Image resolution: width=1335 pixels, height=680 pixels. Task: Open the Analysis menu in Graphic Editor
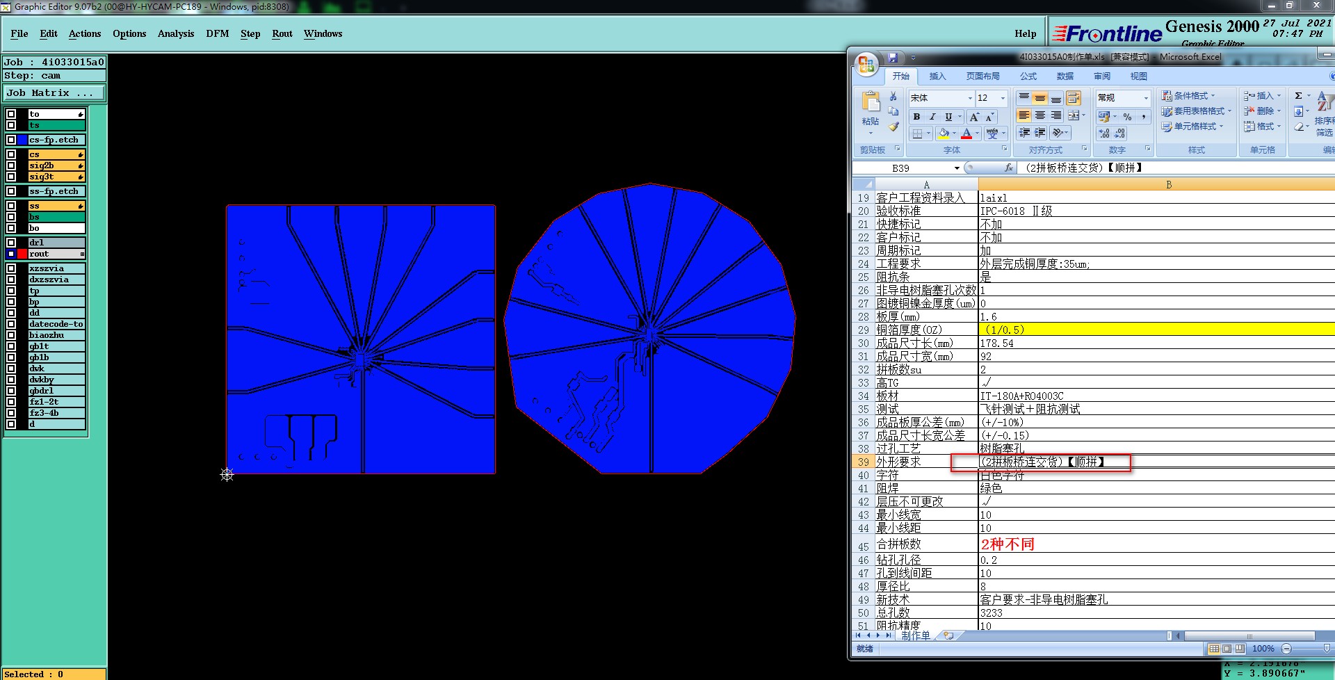tap(176, 33)
